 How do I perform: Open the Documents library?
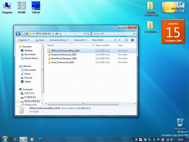click(x=28, y=70)
